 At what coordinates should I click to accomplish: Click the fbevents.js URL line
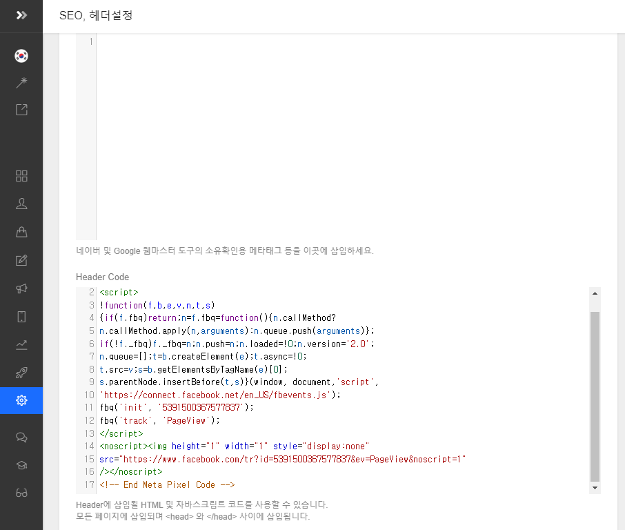click(220, 395)
